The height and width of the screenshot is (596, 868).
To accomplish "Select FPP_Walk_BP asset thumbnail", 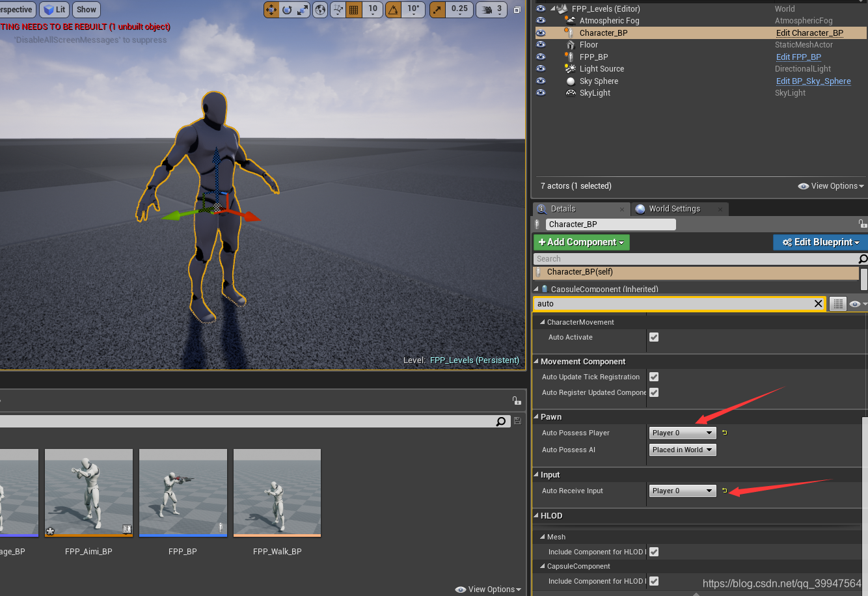I will 277,493.
